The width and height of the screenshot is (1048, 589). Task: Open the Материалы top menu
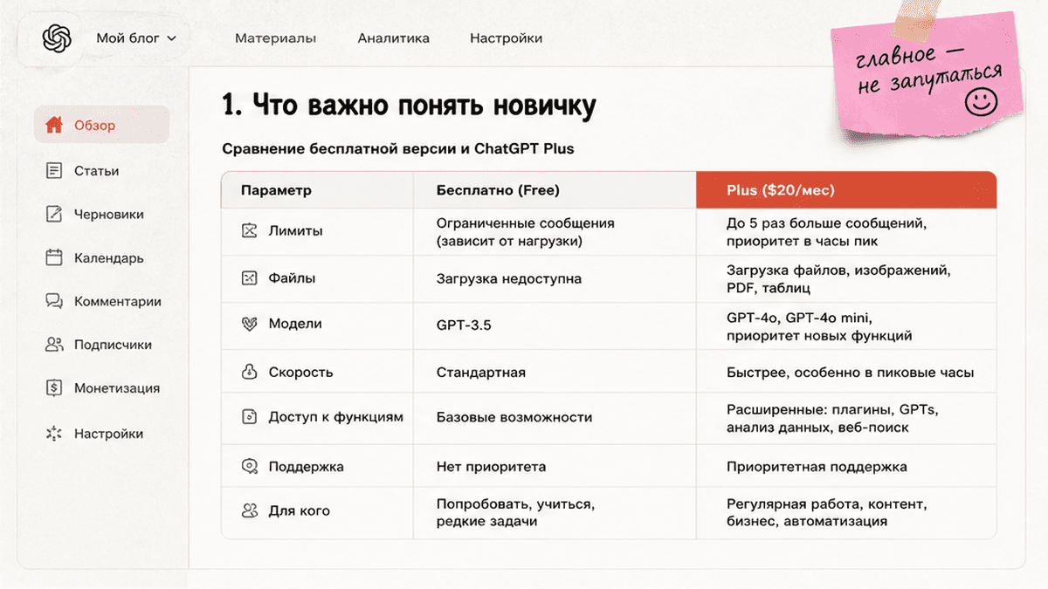275,38
